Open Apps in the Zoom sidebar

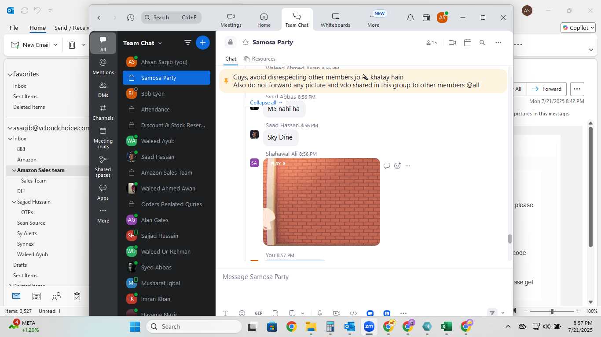coord(103,192)
